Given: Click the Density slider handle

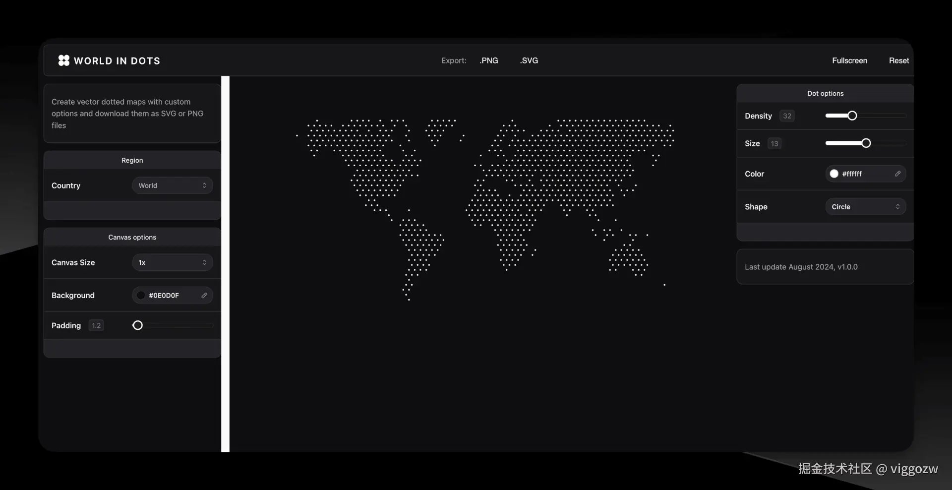Looking at the screenshot, I should pos(851,115).
